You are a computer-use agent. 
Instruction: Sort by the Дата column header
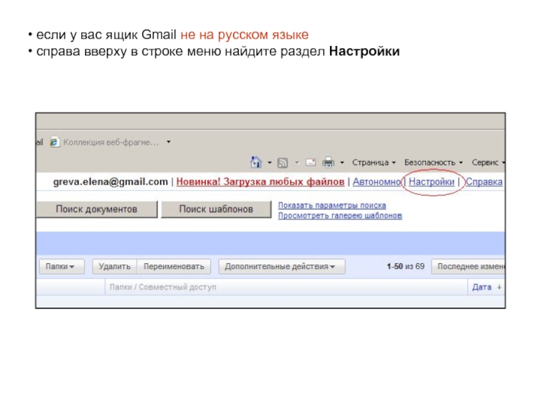pos(482,287)
